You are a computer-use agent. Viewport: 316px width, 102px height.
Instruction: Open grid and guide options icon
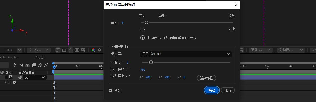(83, 50)
